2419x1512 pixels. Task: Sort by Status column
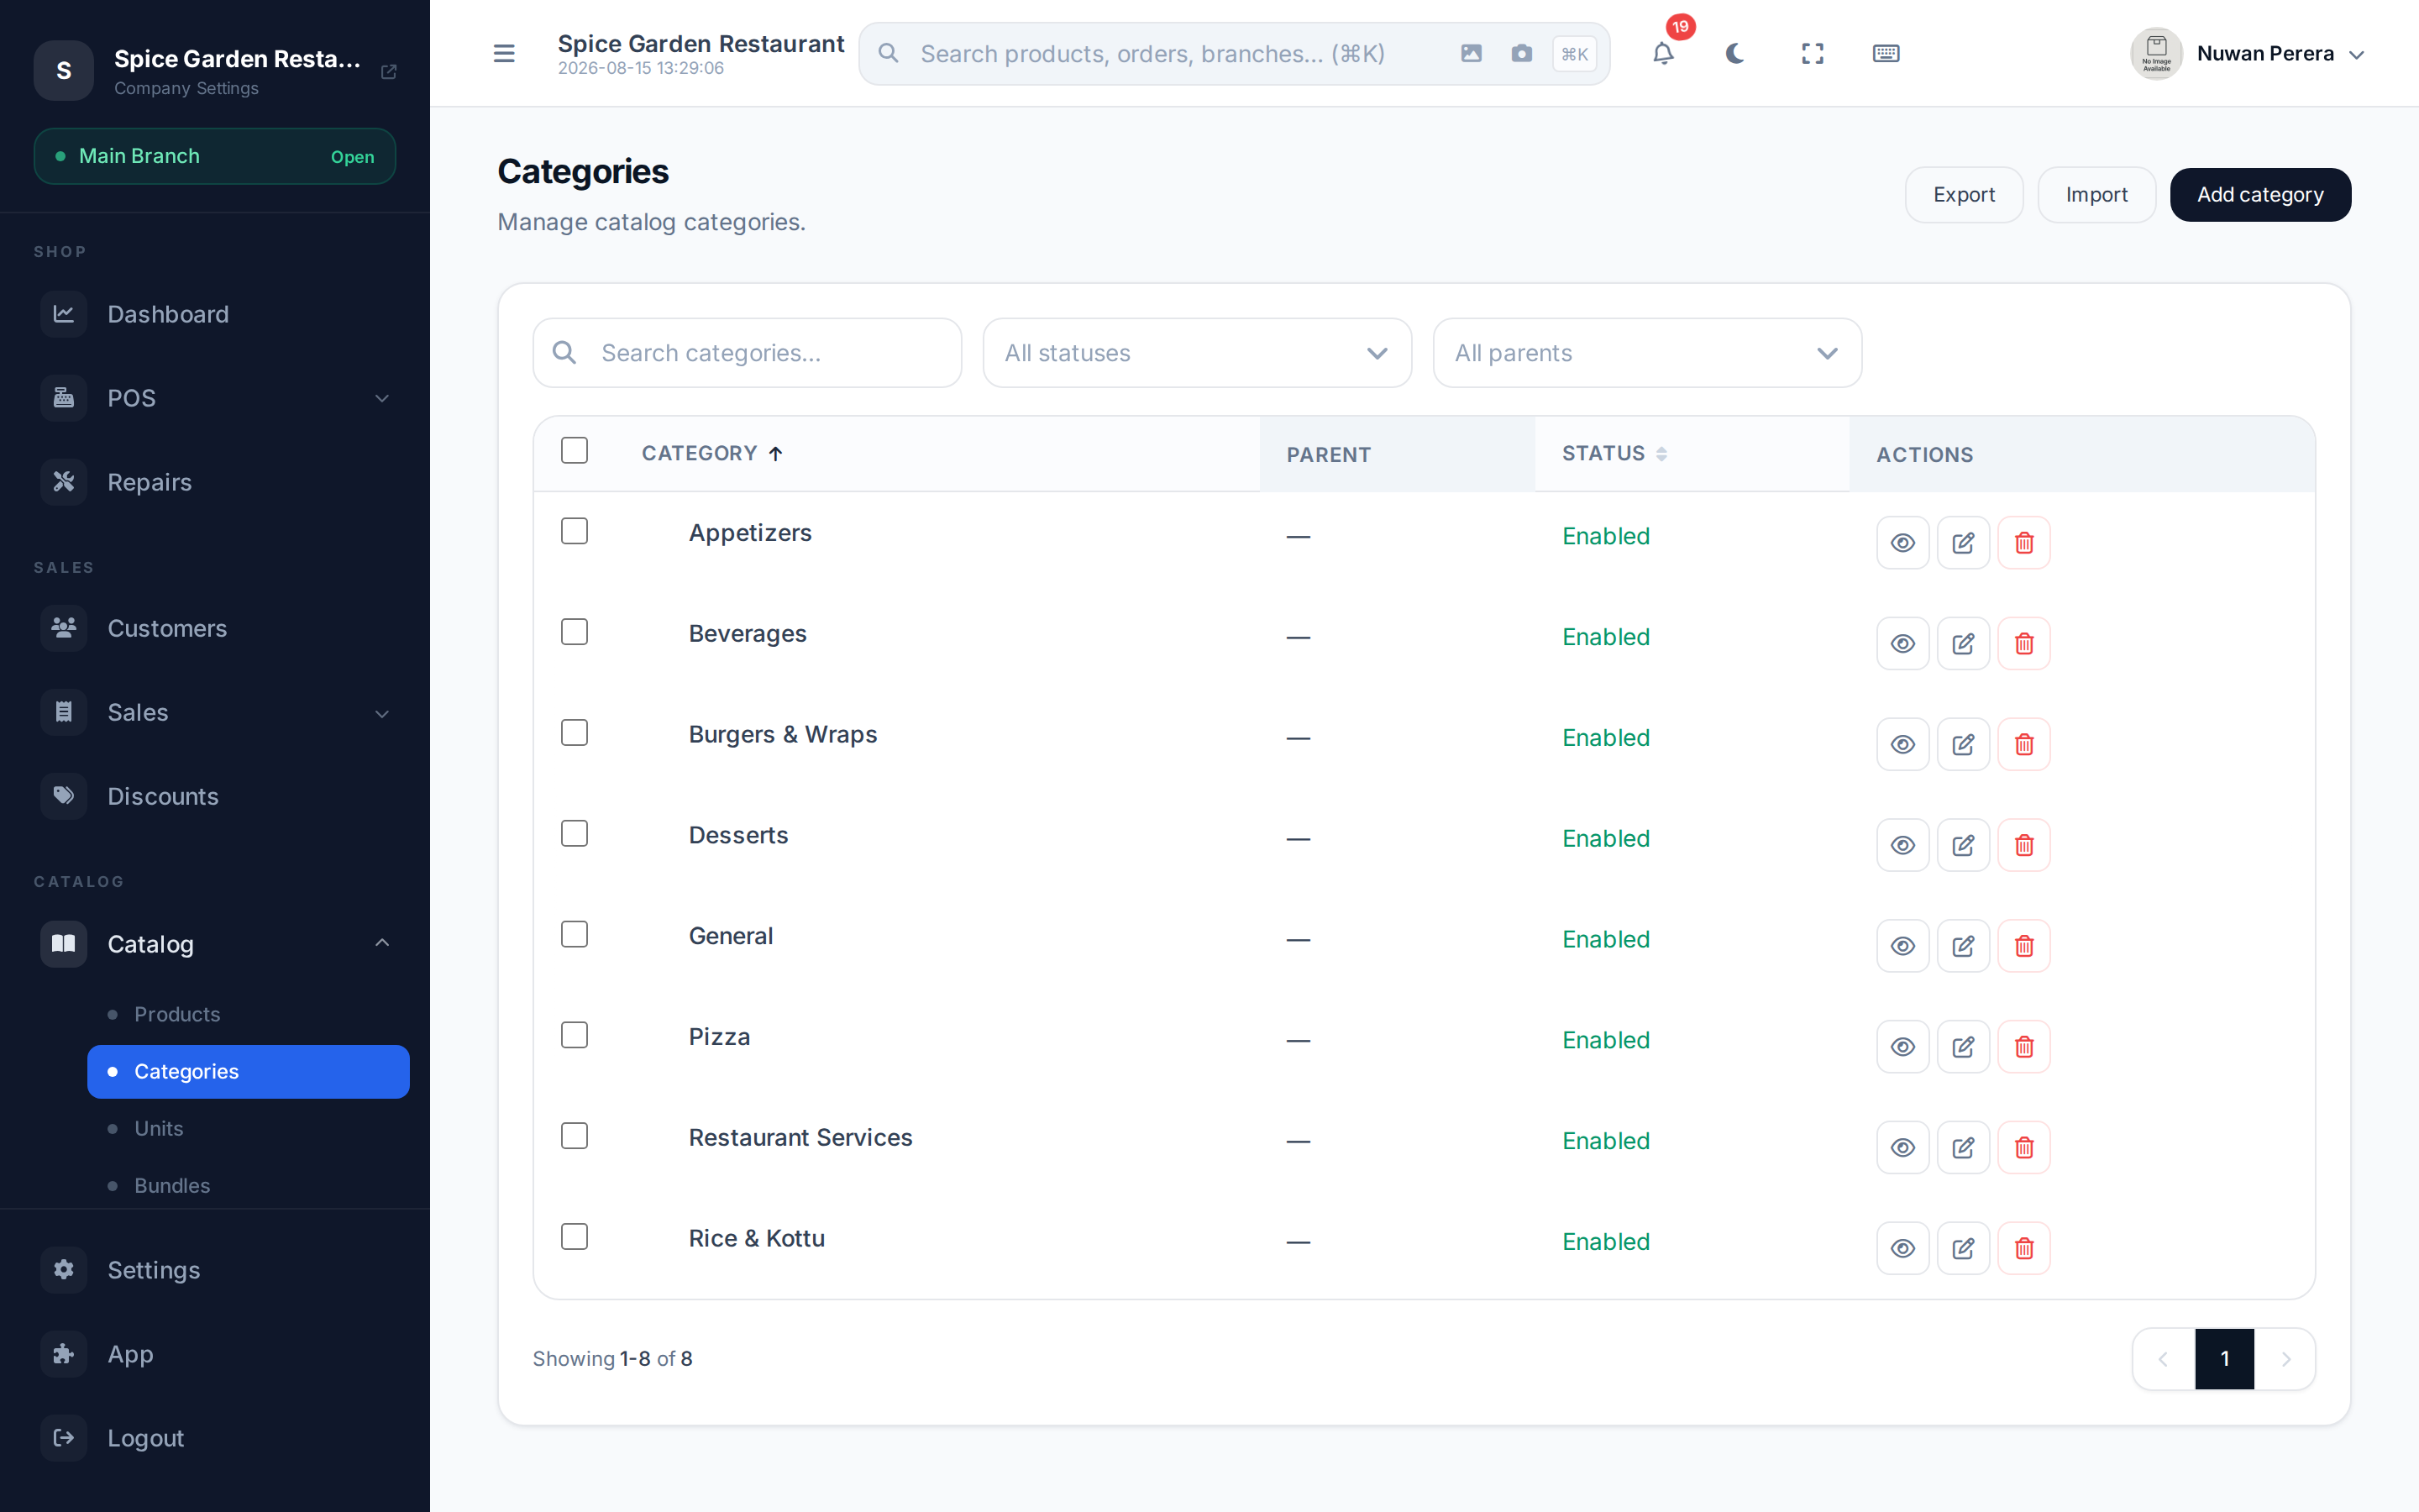point(1614,454)
